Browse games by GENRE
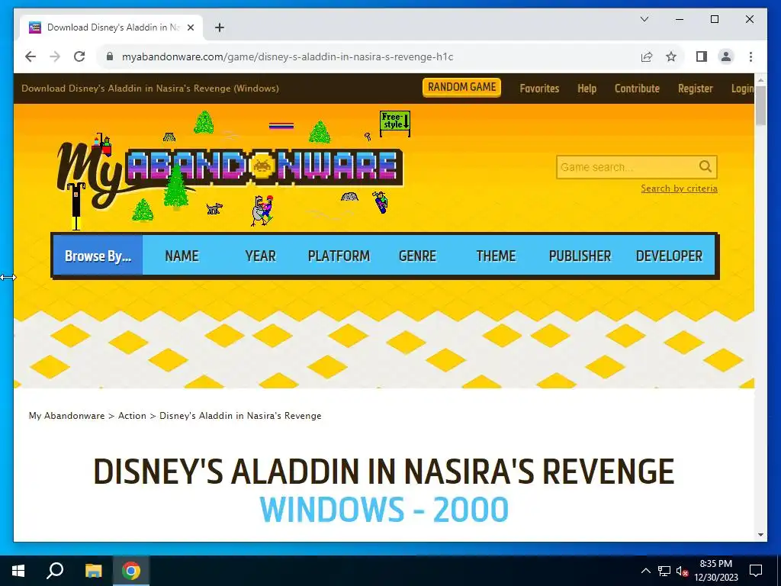This screenshot has height=586, width=781. pyautogui.click(x=417, y=256)
